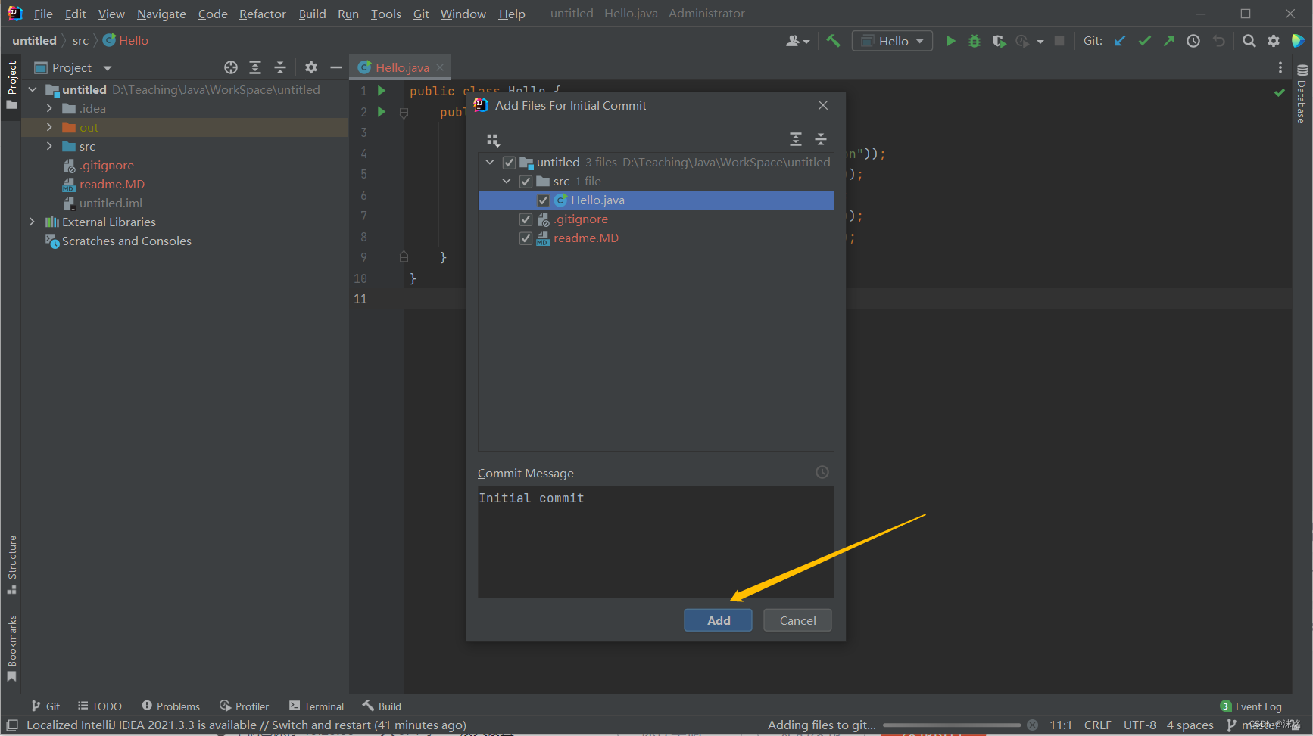The image size is (1313, 736).
Task: Open the Profiler tool window
Action: (245, 706)
